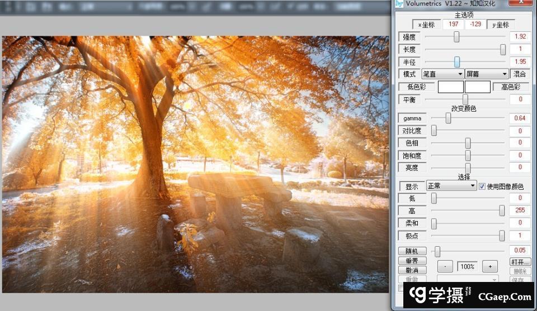This screenshot has width=537, height=311.
Task: Click the x坐标 button
Action: [x=427, y=25]
